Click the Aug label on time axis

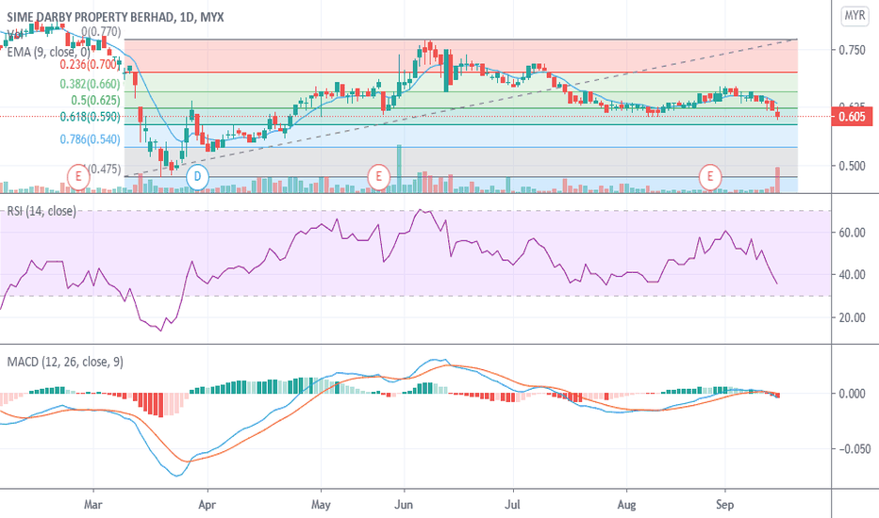pyautogui.click(x=627, y=505)
